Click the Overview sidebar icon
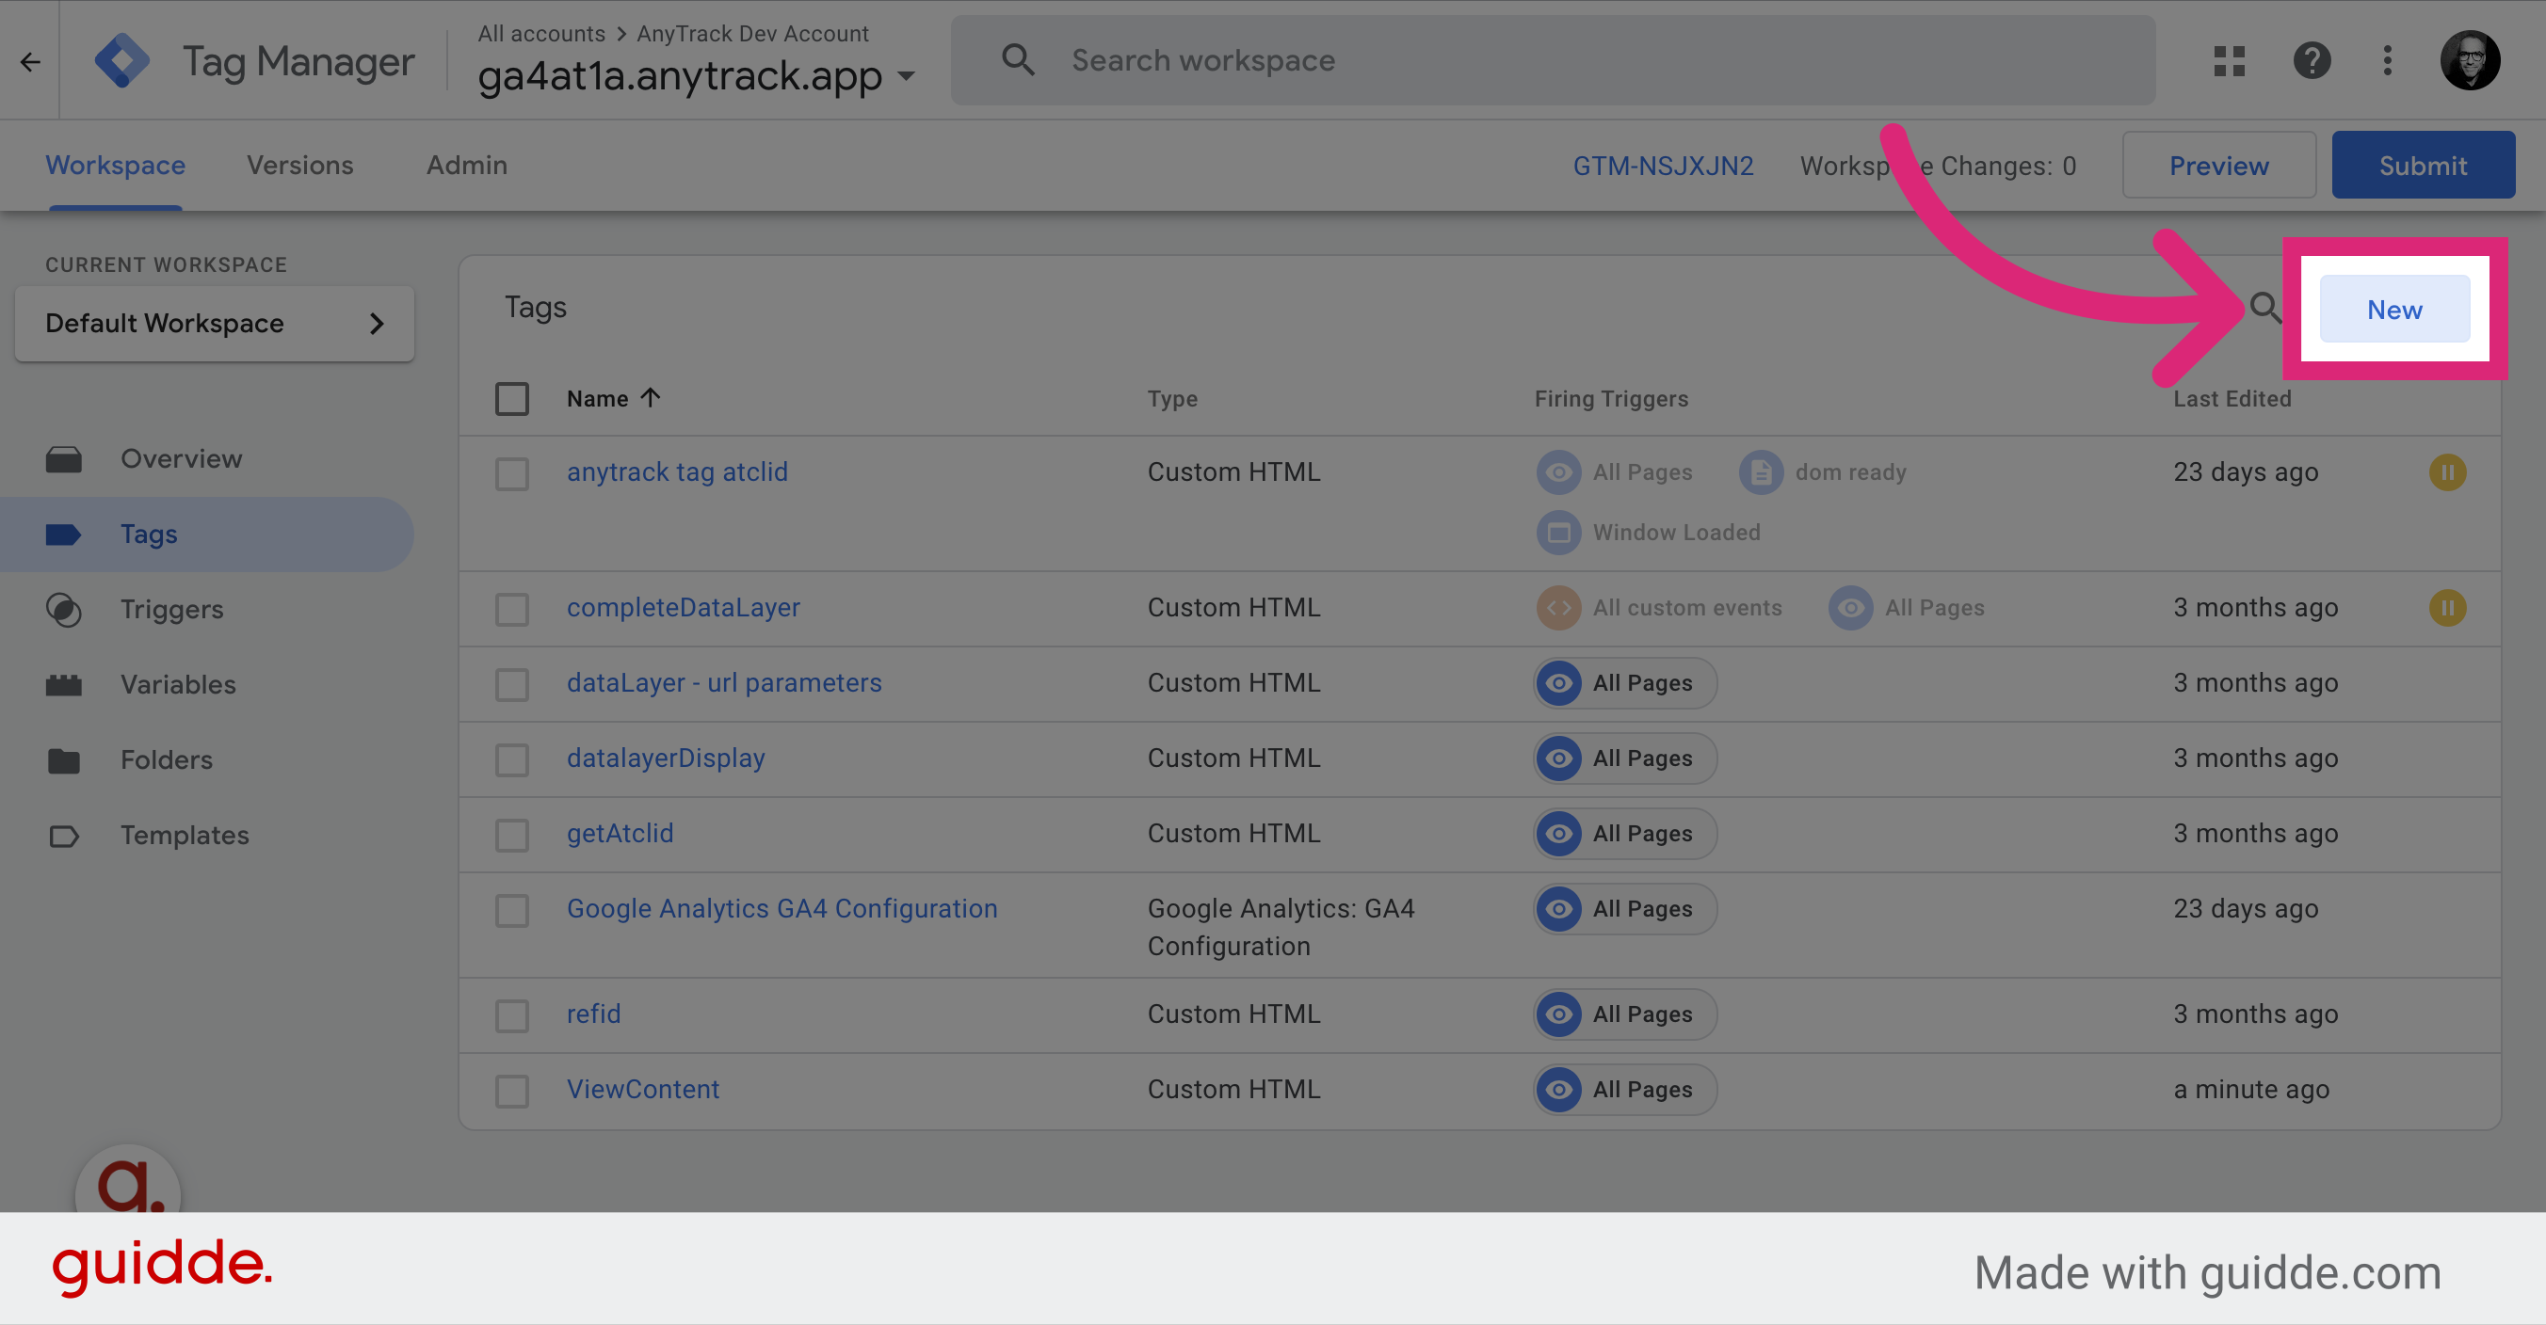 [64, 459]
